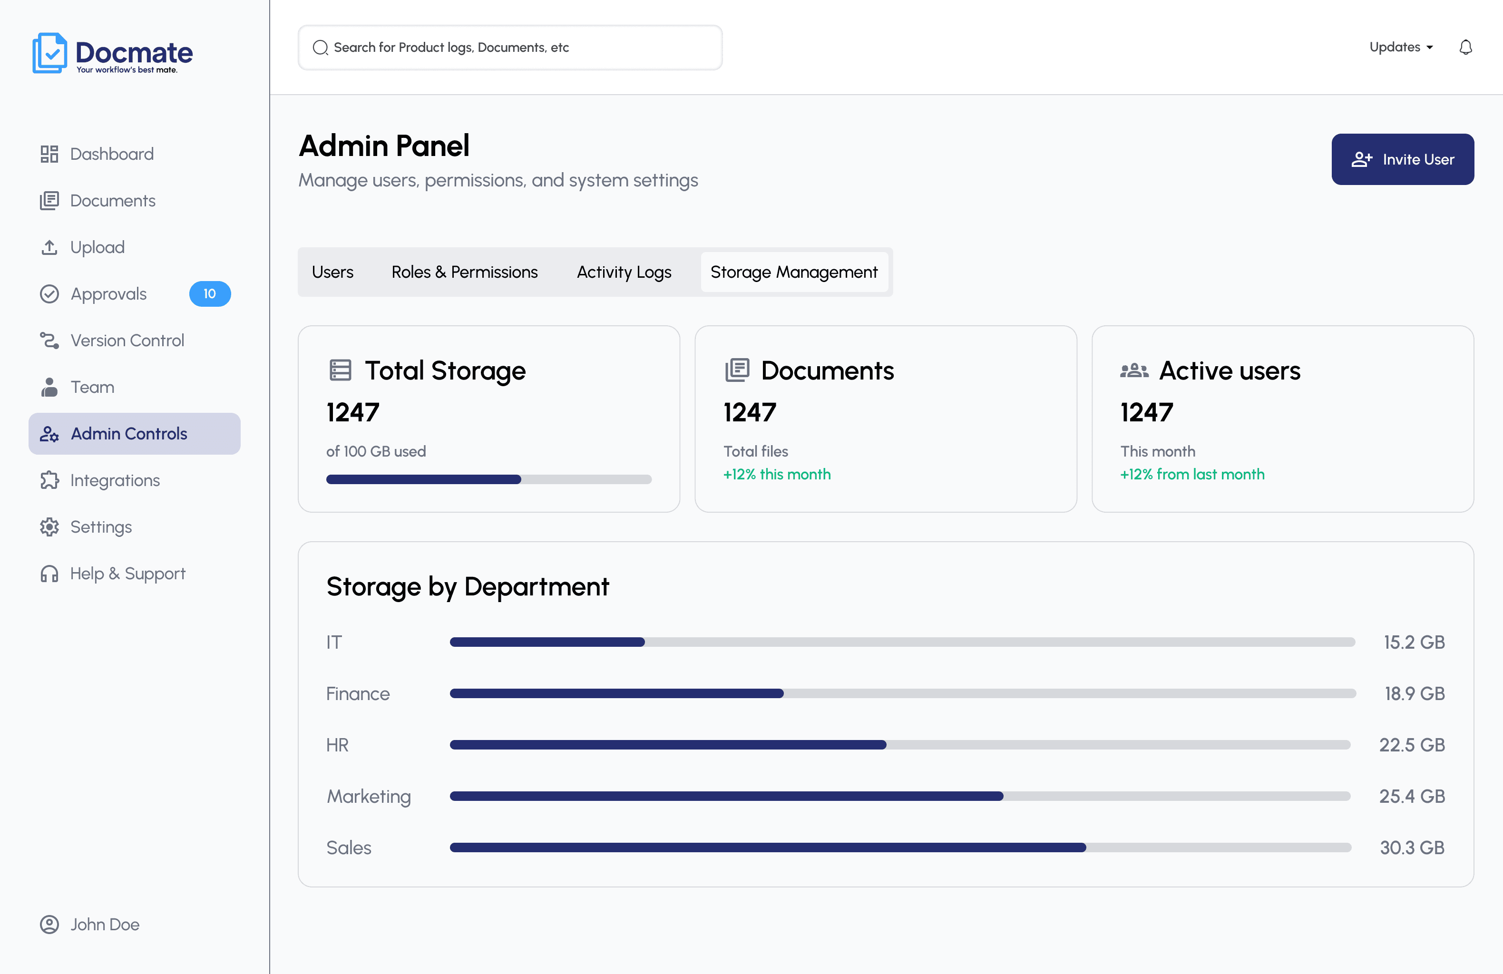Viewport: 1503px width, 974px height.
Task: Open notifications bell icon
Action: (1466, 48)
